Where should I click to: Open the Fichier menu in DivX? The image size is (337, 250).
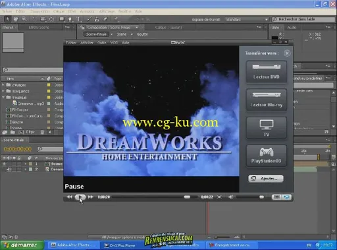pos(71,42)
